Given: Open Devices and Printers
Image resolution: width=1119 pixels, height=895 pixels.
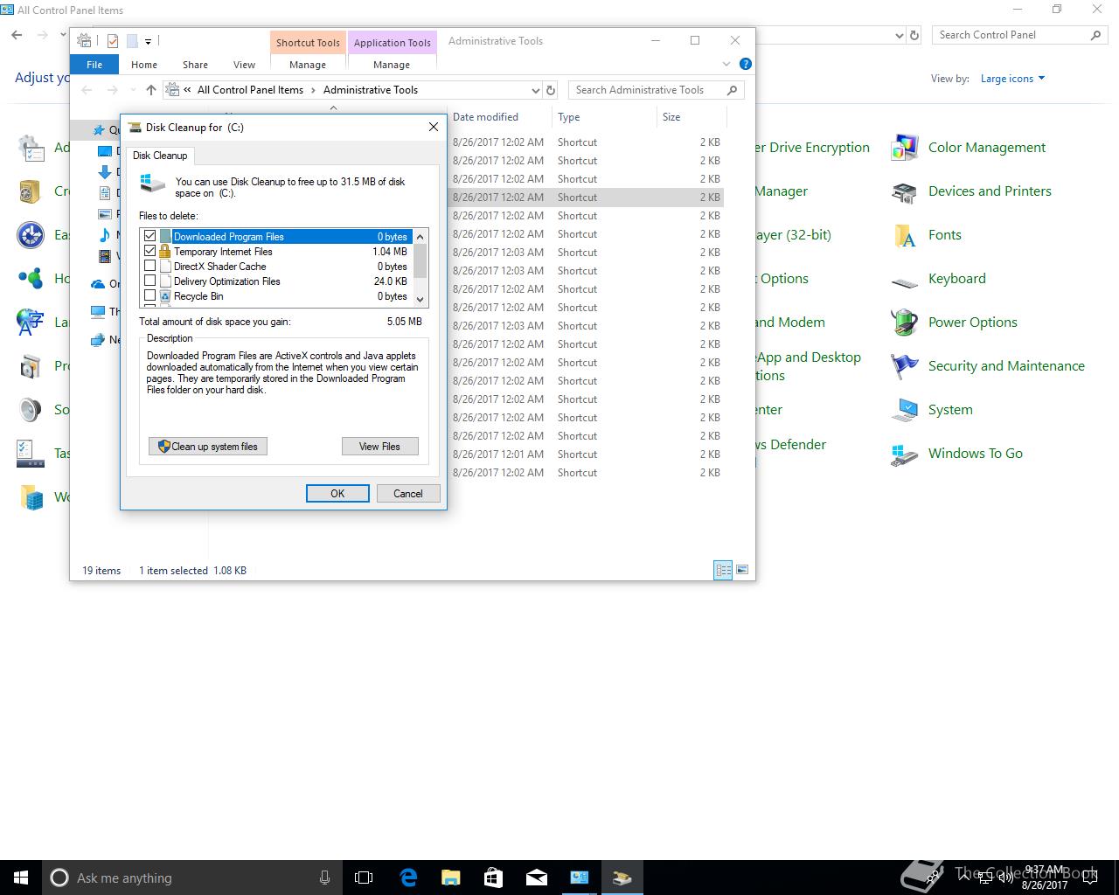Looking at the screenshot, I should coord(990,191).
